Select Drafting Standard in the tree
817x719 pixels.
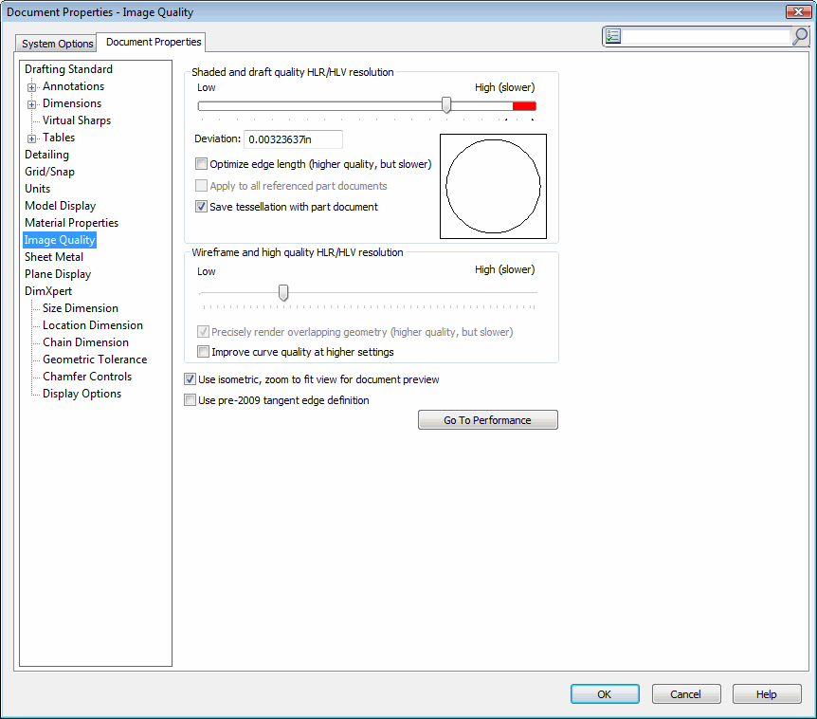coord(68,69)
